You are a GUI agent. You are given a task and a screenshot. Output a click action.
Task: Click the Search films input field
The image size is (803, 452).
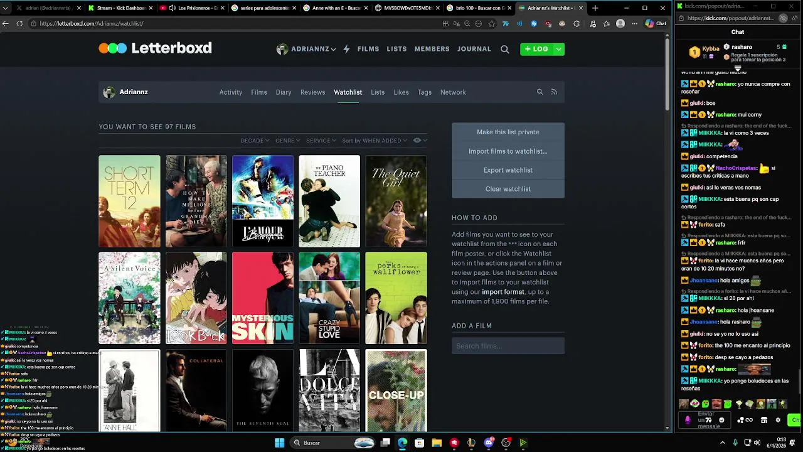[x=508, y=346]
